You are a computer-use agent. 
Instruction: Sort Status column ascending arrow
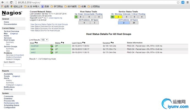pyautogui.click(x=62, y=43)
